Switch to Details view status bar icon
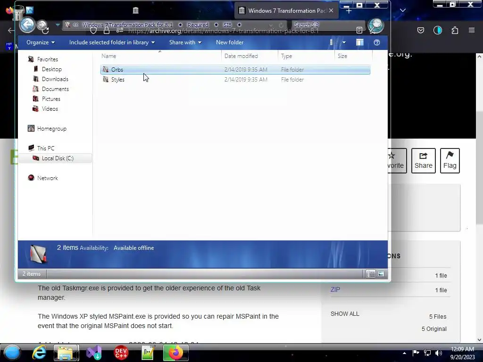The image size is (483, 362). click(371, 274)
